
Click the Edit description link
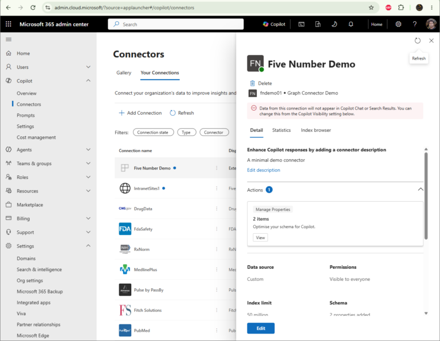(264, 170)
